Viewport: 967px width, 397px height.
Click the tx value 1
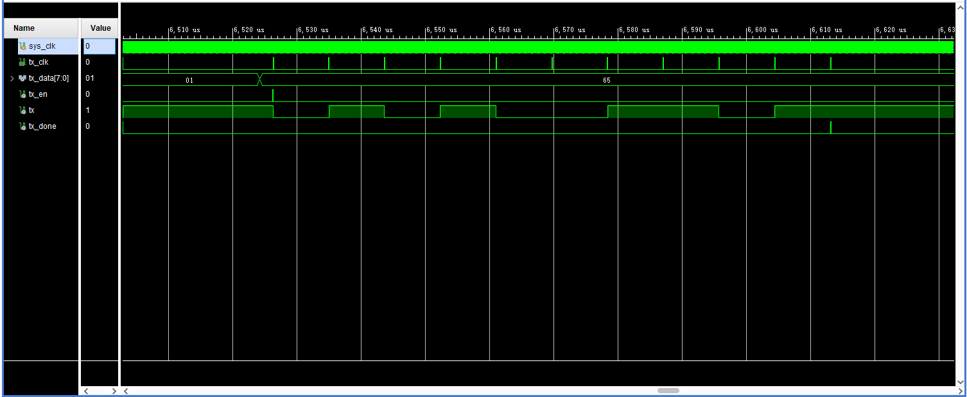click(x=88, y=110)
